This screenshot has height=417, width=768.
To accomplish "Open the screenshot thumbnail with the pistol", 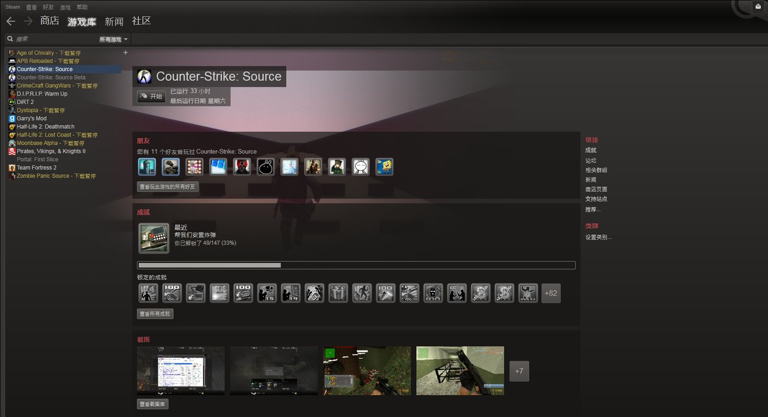I will click(x=460, y=371).
